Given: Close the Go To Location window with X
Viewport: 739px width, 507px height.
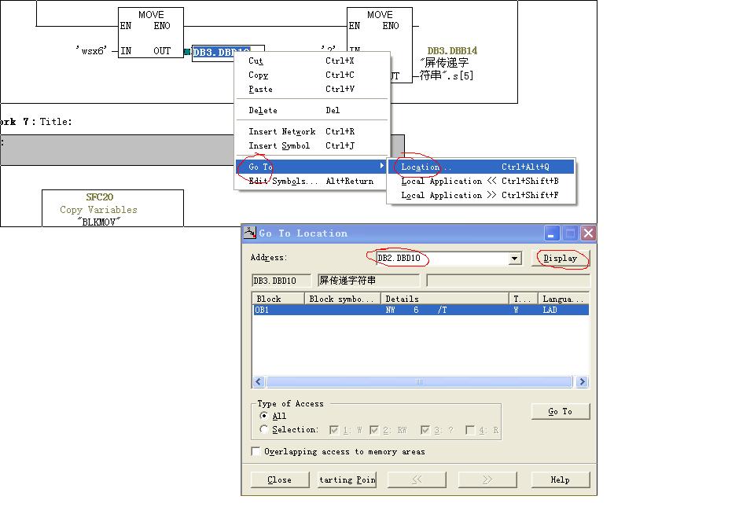Looking at the screenshot, I should click(587, 233).
